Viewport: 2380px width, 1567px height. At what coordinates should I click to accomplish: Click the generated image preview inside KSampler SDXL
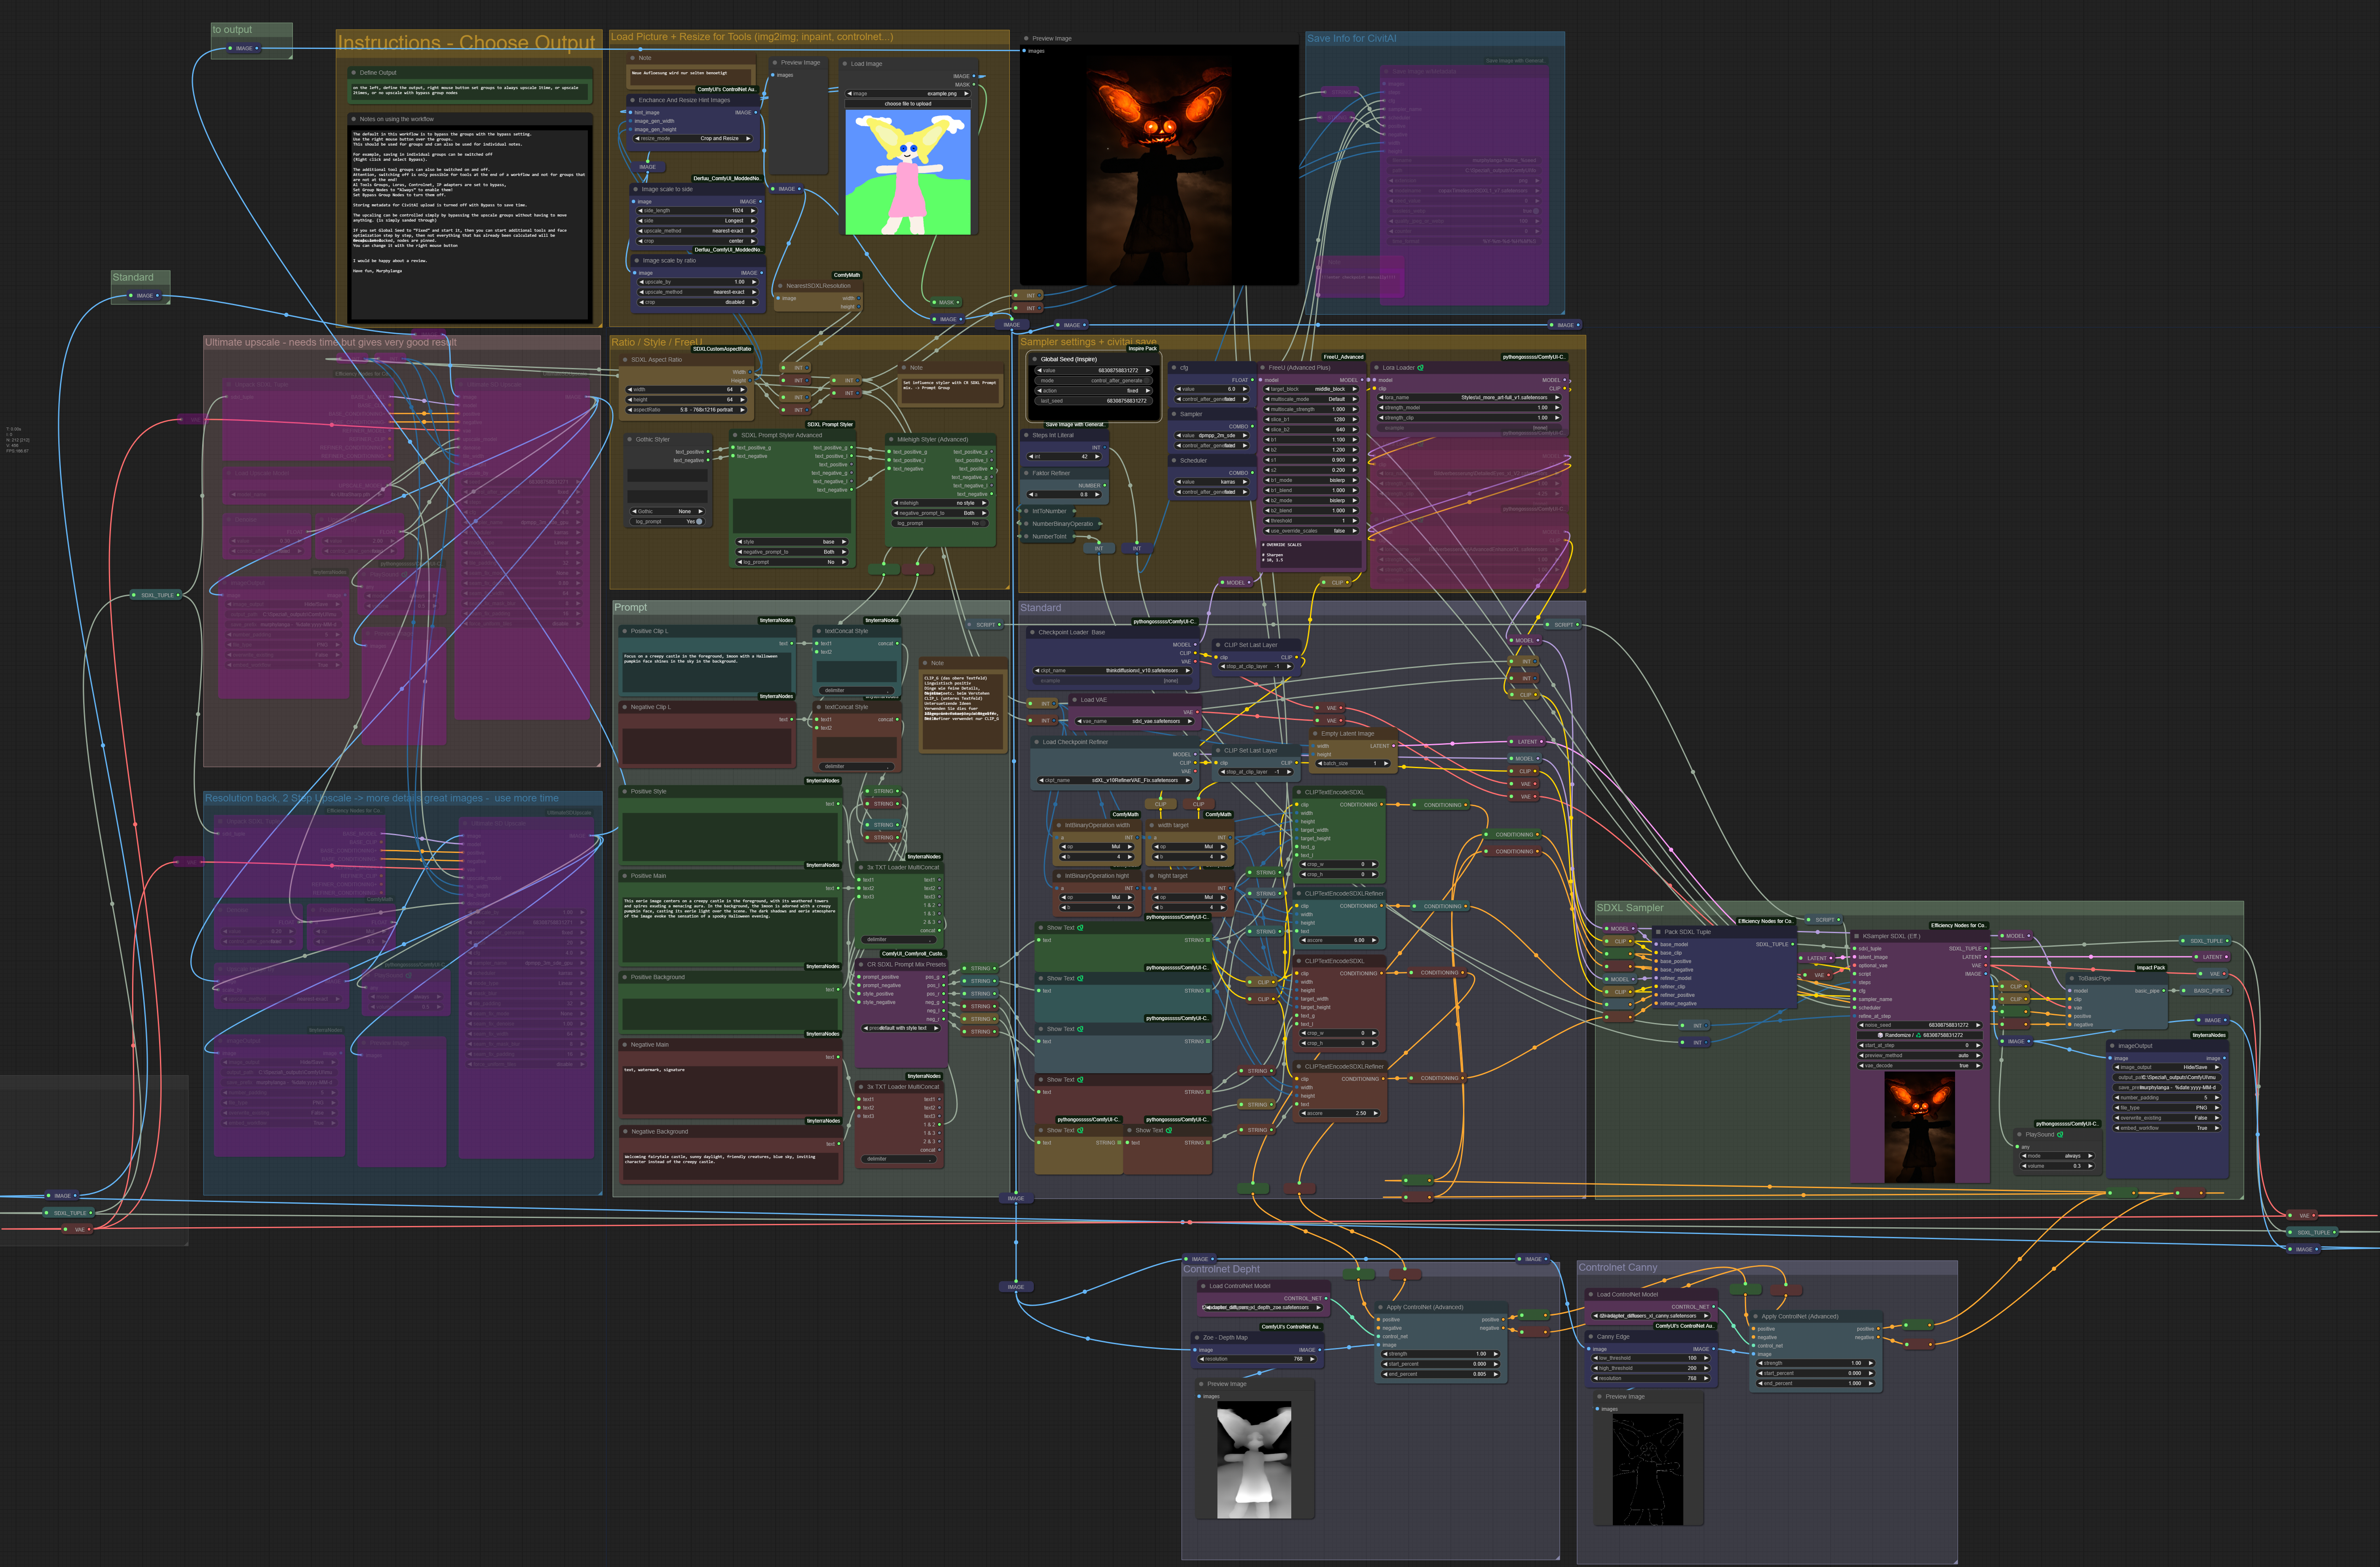[x=1919, y=1127]
